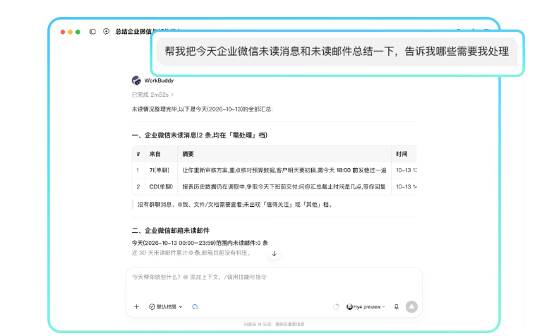Jump to bottom with down-arrow button
Viewport: 554px width, 336px height.
pyautogui.click(x=274, y=253)
